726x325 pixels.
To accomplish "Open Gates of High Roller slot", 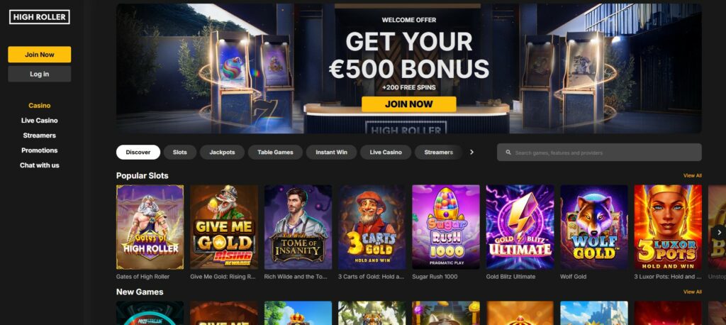I will tap(150, 227).
